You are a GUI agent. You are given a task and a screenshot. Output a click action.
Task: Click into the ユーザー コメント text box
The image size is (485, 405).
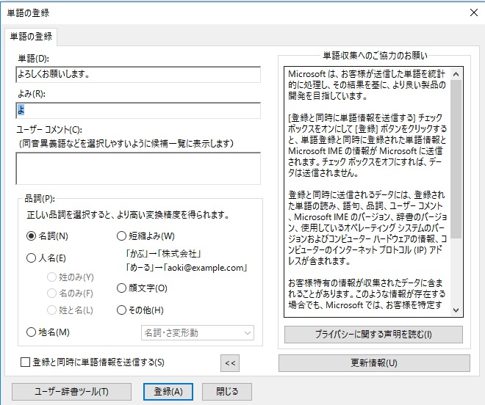pos(138,168)
